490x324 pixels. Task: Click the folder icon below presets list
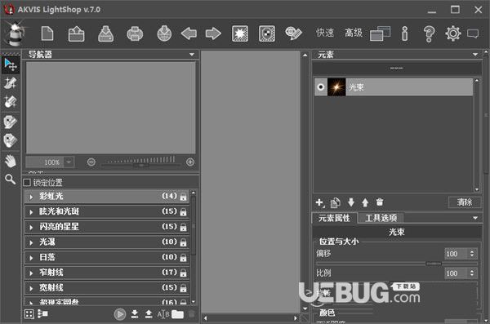click(x=177, y=314)
